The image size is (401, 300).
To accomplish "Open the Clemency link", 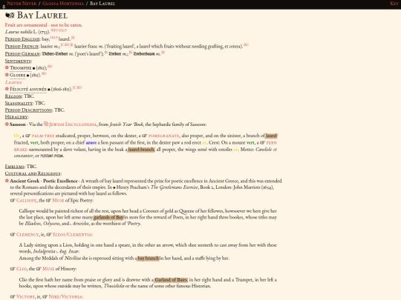I will 27,235.
